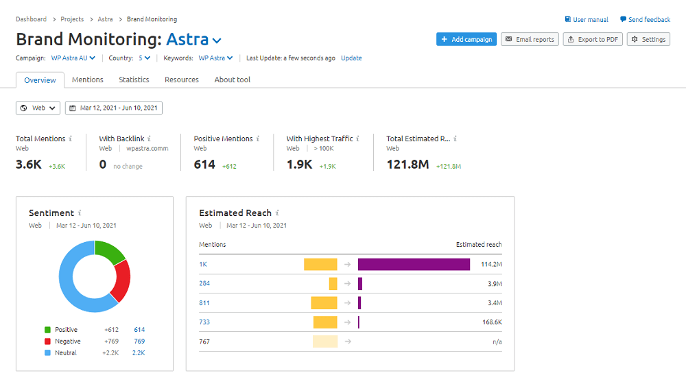Click the 1.9K highest traffic value

click(x=299, y=165)
